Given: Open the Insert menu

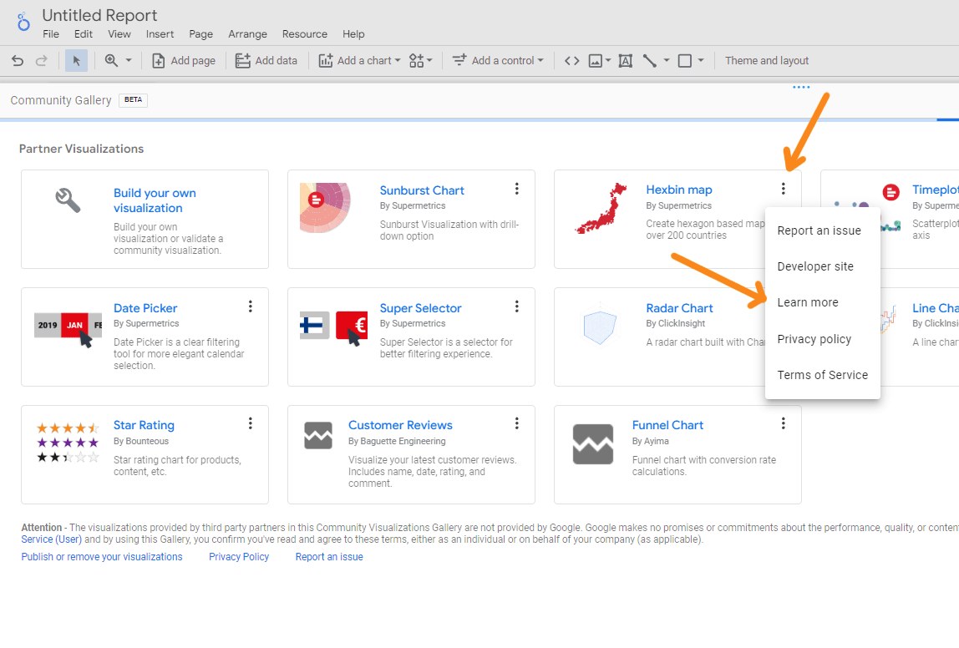Looking at the screenshot, I should 160,34.
